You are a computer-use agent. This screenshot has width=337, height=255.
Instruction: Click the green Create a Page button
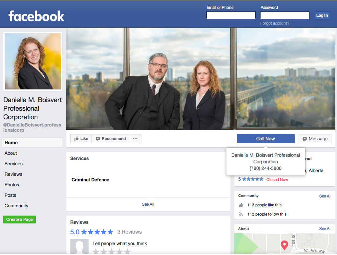click(19, 220)
